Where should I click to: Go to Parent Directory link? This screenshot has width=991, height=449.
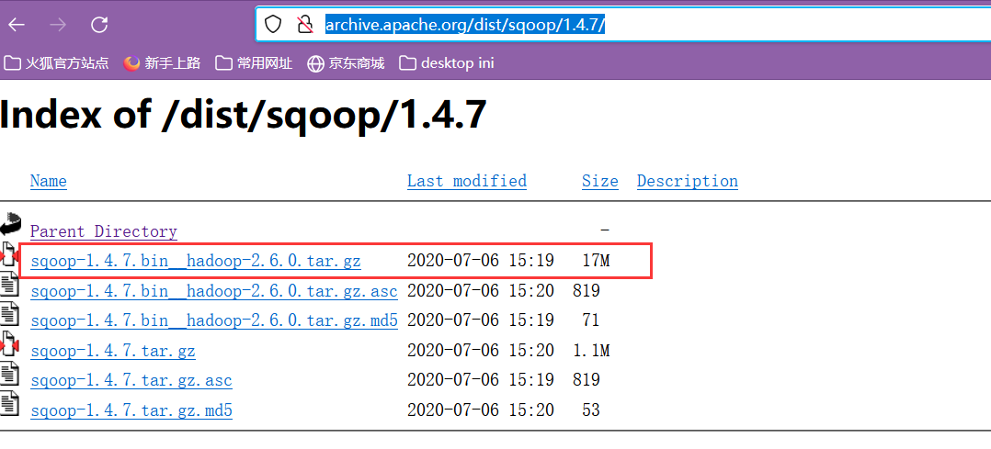[x=104, y=231]
